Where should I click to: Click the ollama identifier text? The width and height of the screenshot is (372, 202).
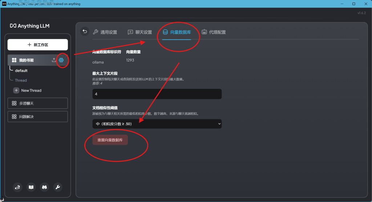tap(98, 62)
